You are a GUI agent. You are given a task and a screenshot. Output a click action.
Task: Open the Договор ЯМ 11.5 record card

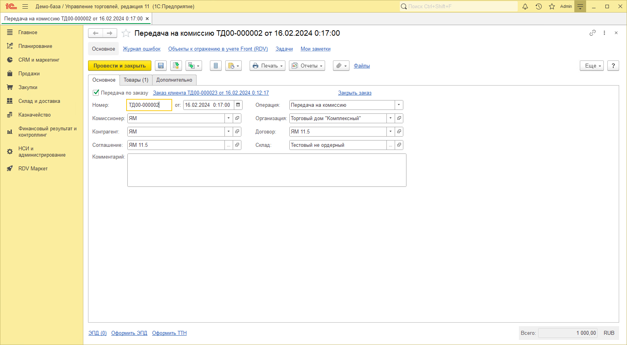click(x=399, y=131)
